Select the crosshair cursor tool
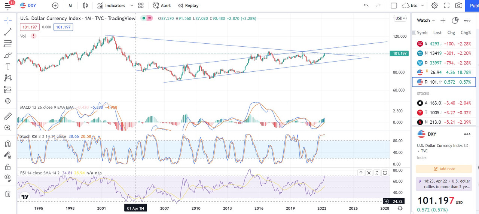The width and height of the screenshot is (479, 214). pos(8,20)
